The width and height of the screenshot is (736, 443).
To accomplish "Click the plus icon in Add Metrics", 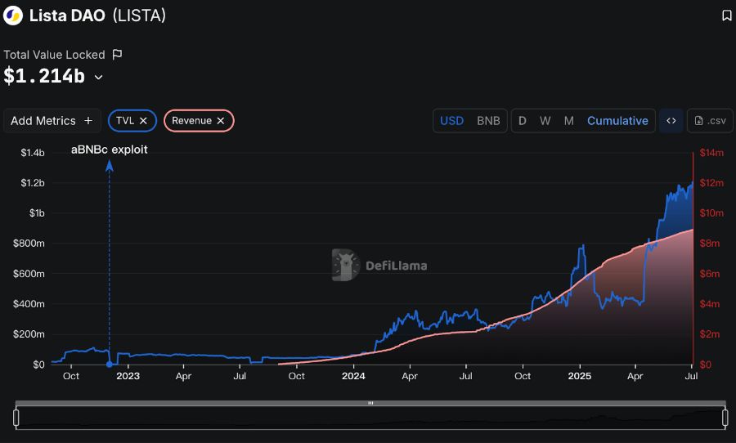I will pyautogui.click(x=88, y=121).
